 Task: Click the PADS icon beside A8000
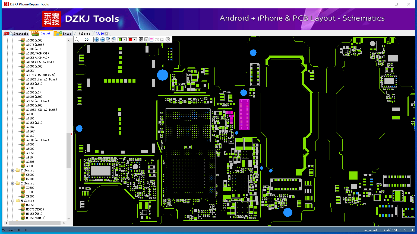tap(23, 149)
